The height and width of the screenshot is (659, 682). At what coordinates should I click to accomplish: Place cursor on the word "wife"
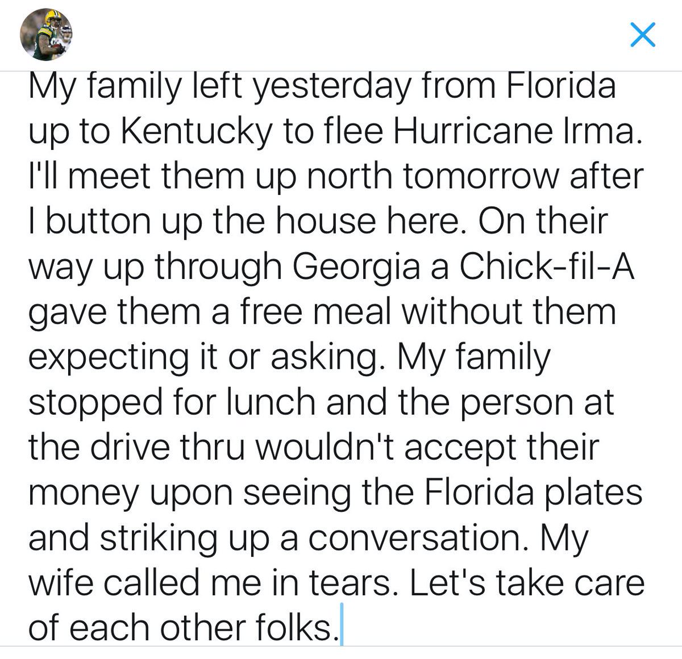[x=57, y=582]
